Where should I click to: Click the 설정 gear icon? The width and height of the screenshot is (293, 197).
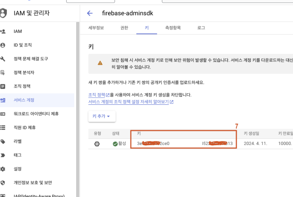point(3,169)
